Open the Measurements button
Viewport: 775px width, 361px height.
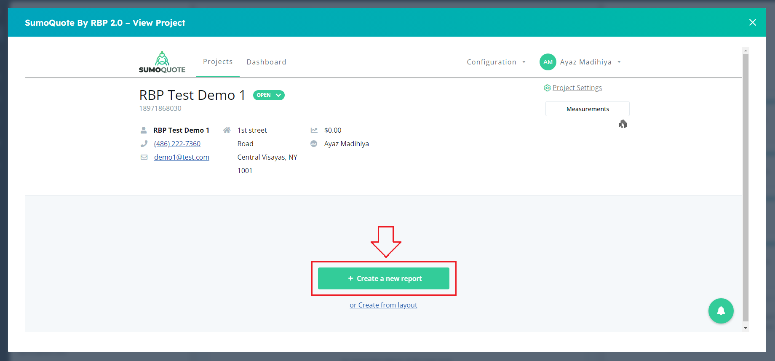[588, 109]
